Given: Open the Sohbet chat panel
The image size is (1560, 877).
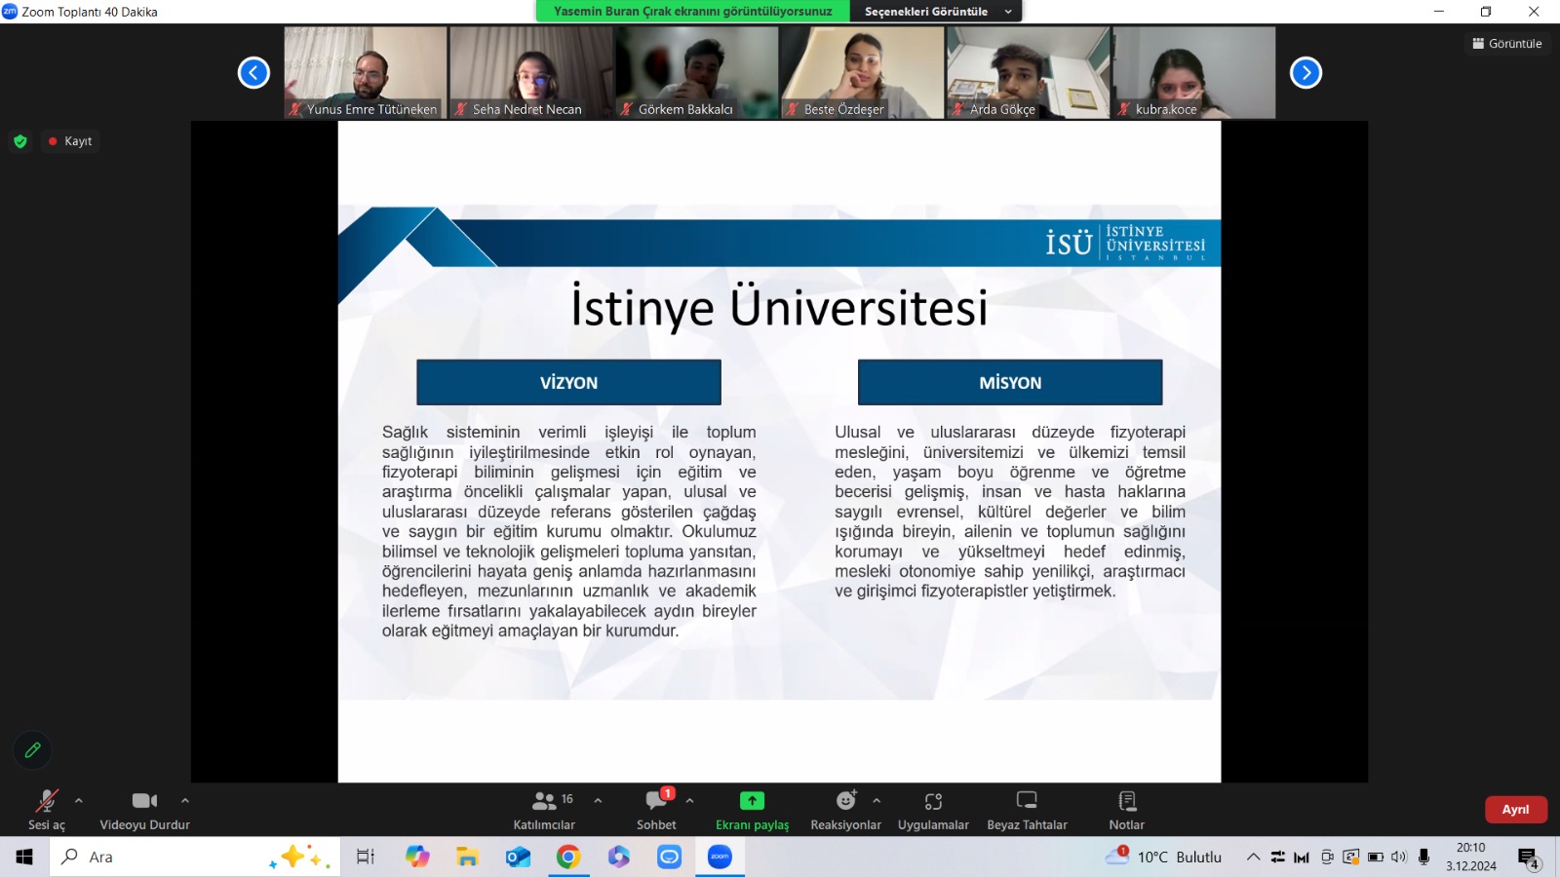Looking at the screenshot, I should (656, 810).
